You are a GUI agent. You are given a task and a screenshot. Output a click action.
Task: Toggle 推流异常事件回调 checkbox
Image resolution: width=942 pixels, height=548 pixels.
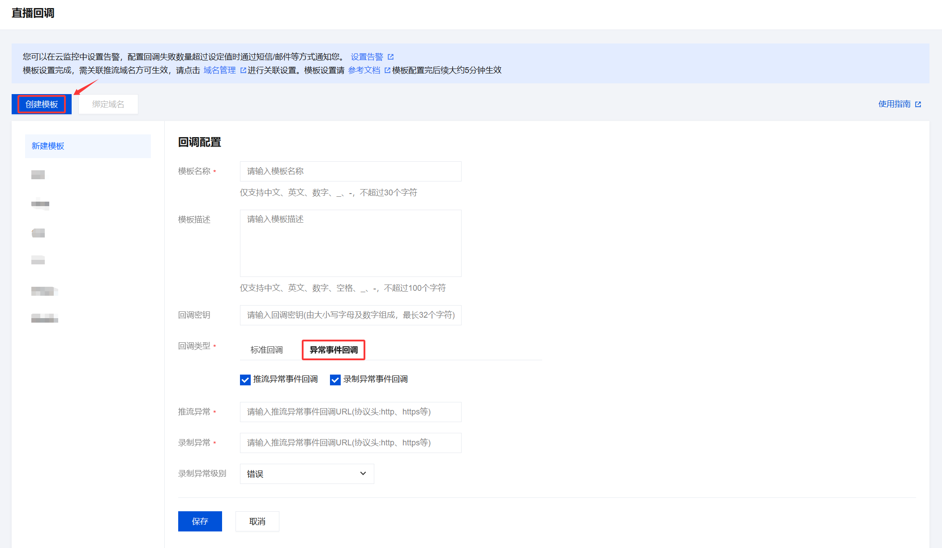click(x=245, y=380)
